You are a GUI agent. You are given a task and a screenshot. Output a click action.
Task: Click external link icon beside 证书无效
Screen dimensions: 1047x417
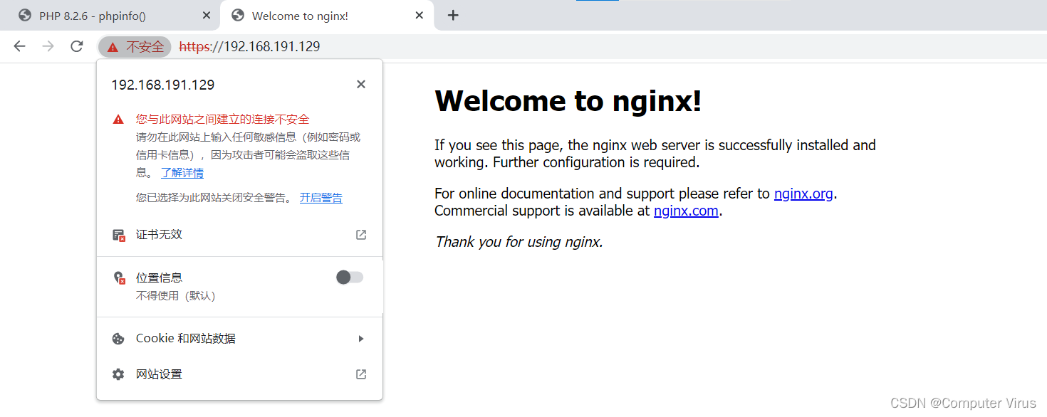pyautogui.click(x=361, y=235)
